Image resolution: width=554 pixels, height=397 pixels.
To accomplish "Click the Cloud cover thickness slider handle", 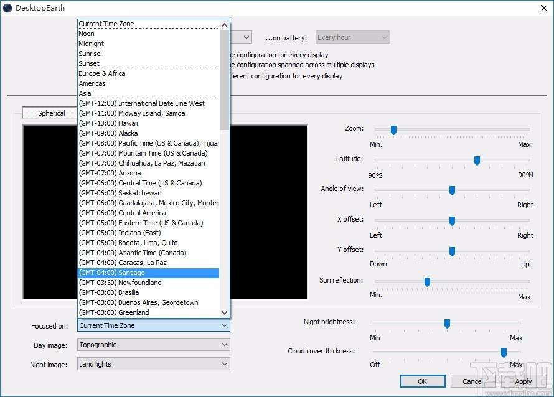I will (504, 352).
